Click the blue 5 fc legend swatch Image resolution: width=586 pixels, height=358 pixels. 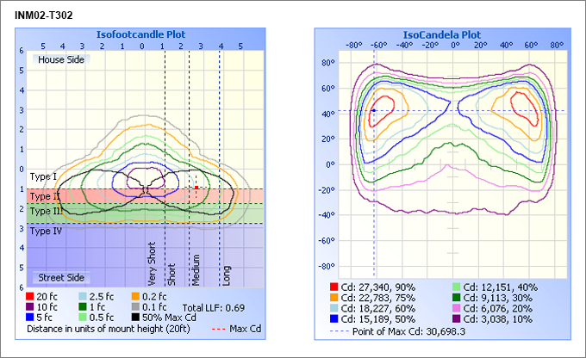pos(31,317)
